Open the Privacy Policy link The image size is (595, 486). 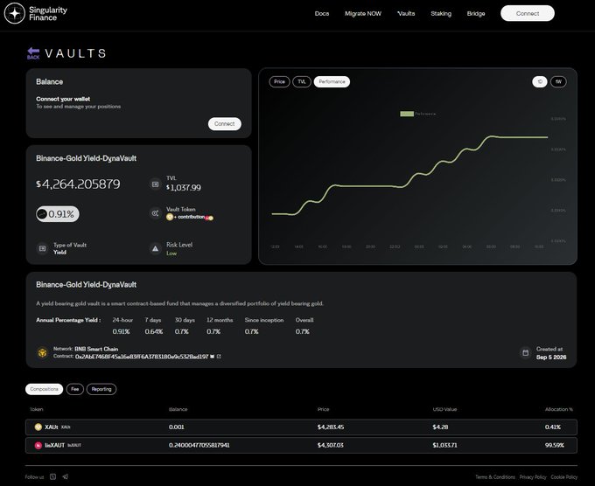(x=533, y=477)
